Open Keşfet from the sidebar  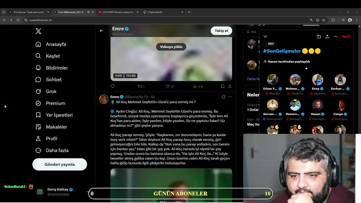pos(48,56)
